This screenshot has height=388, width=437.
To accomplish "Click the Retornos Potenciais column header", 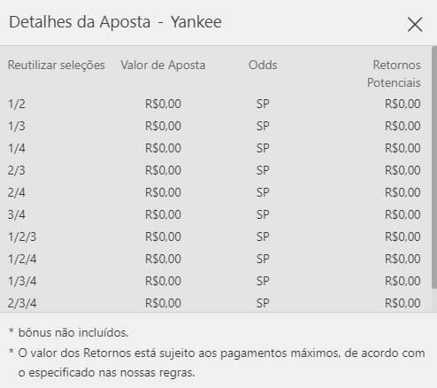I will click(394, 74).
